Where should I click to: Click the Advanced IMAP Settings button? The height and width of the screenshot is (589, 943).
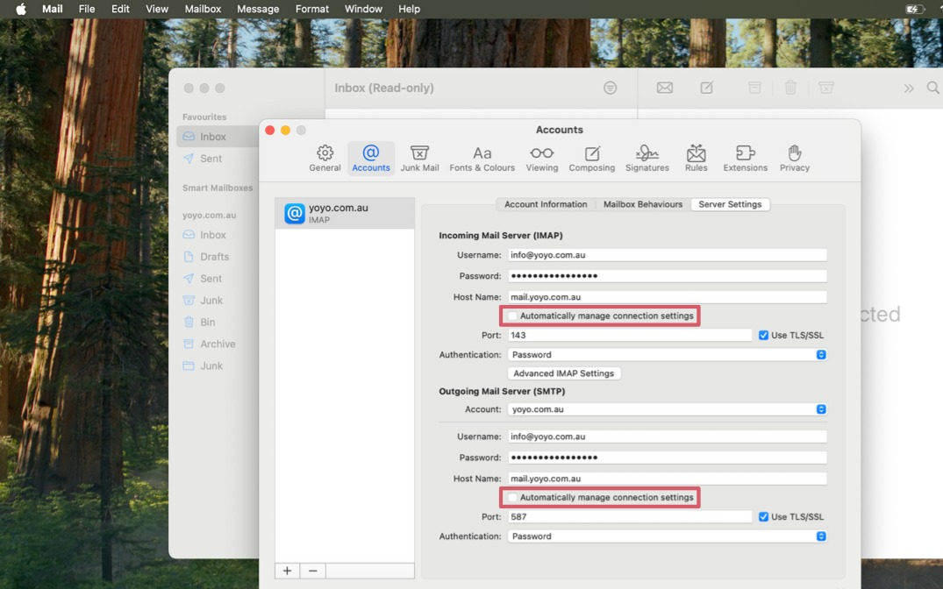(x=563, y=373)
